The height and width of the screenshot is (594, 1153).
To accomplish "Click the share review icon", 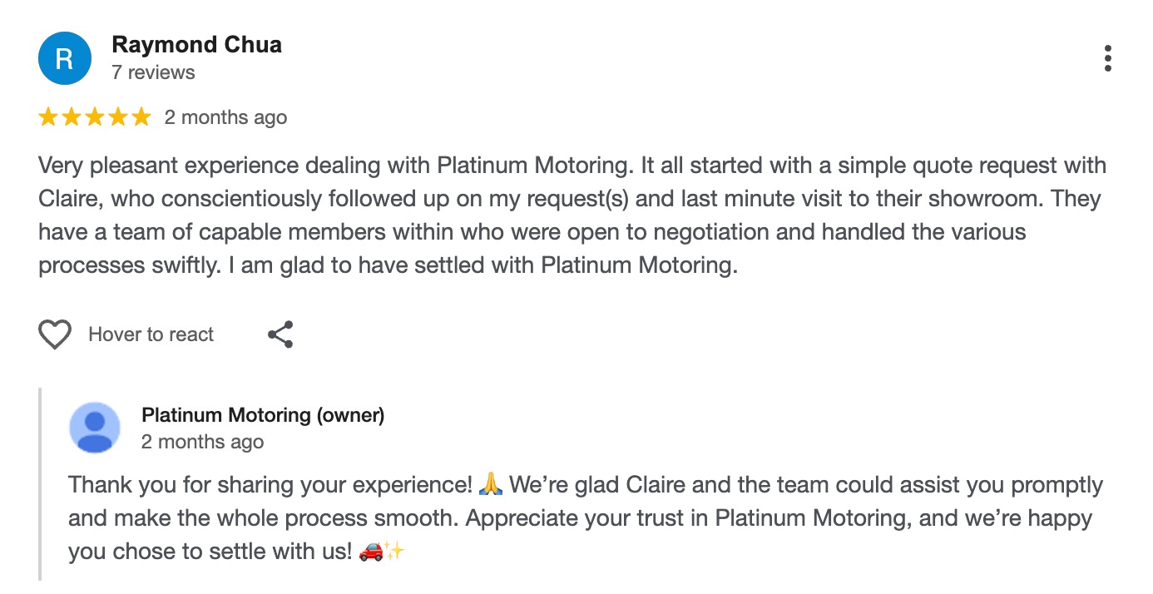I will coord(280,334).
